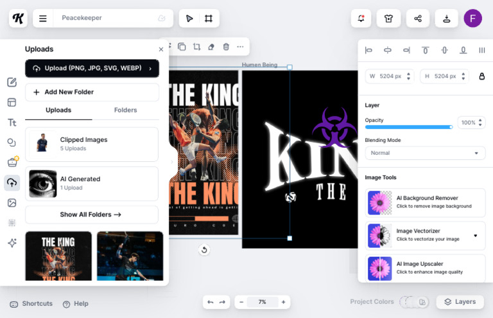Image resolution: width=493 pixels, height=318 pixels.
Task: Open the Blending Mode Normal dropdown
Action: [425, 153]
